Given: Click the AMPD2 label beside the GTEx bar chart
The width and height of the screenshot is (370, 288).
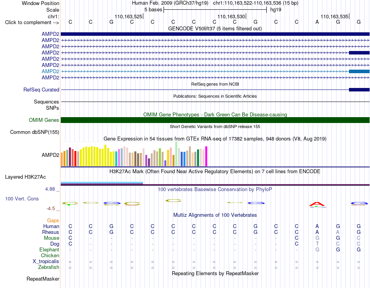Looking at the screenshot, I should pyautogui.click(x=50, y=155).
